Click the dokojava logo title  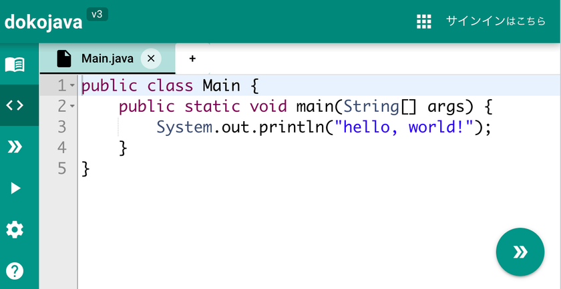(x=43, y=23)
